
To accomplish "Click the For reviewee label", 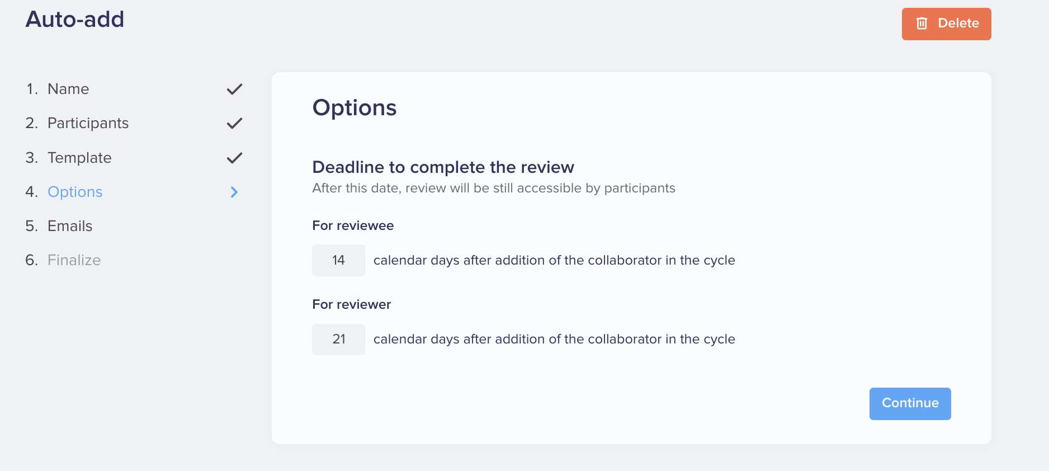I will [x=353, y=225].
